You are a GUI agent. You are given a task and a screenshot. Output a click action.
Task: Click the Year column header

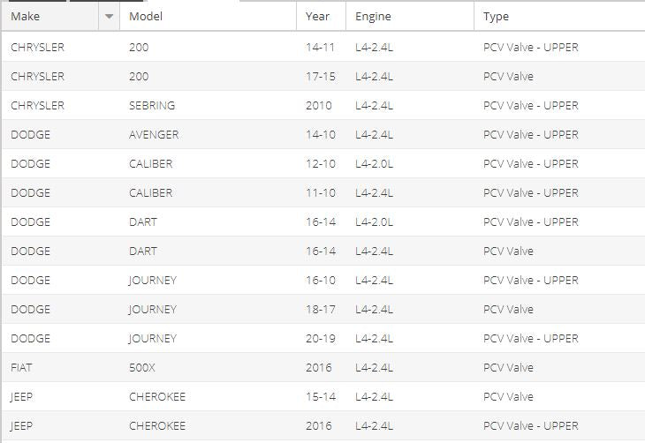pyautogui.click(x=317, y=16)
